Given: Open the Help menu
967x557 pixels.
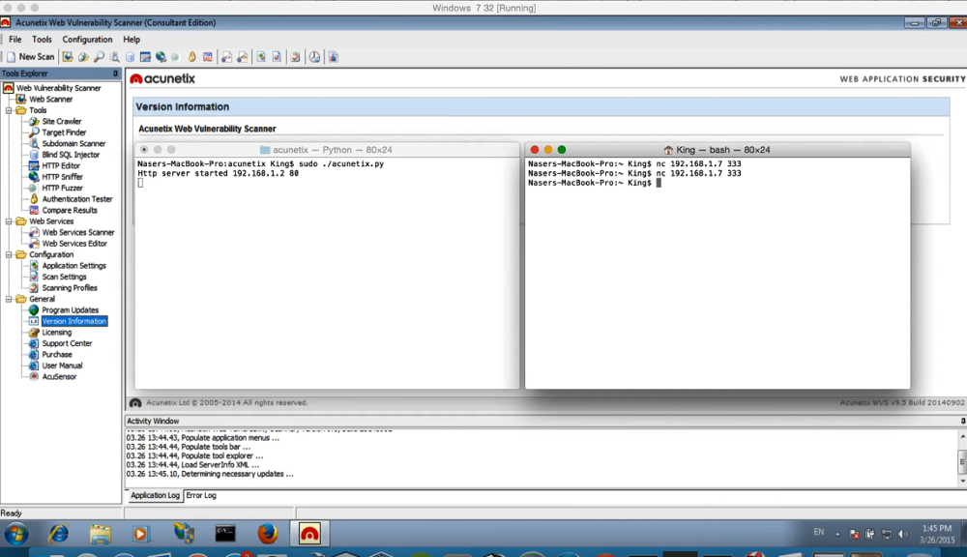Looking at the screenshot, I should coord(132,39).
